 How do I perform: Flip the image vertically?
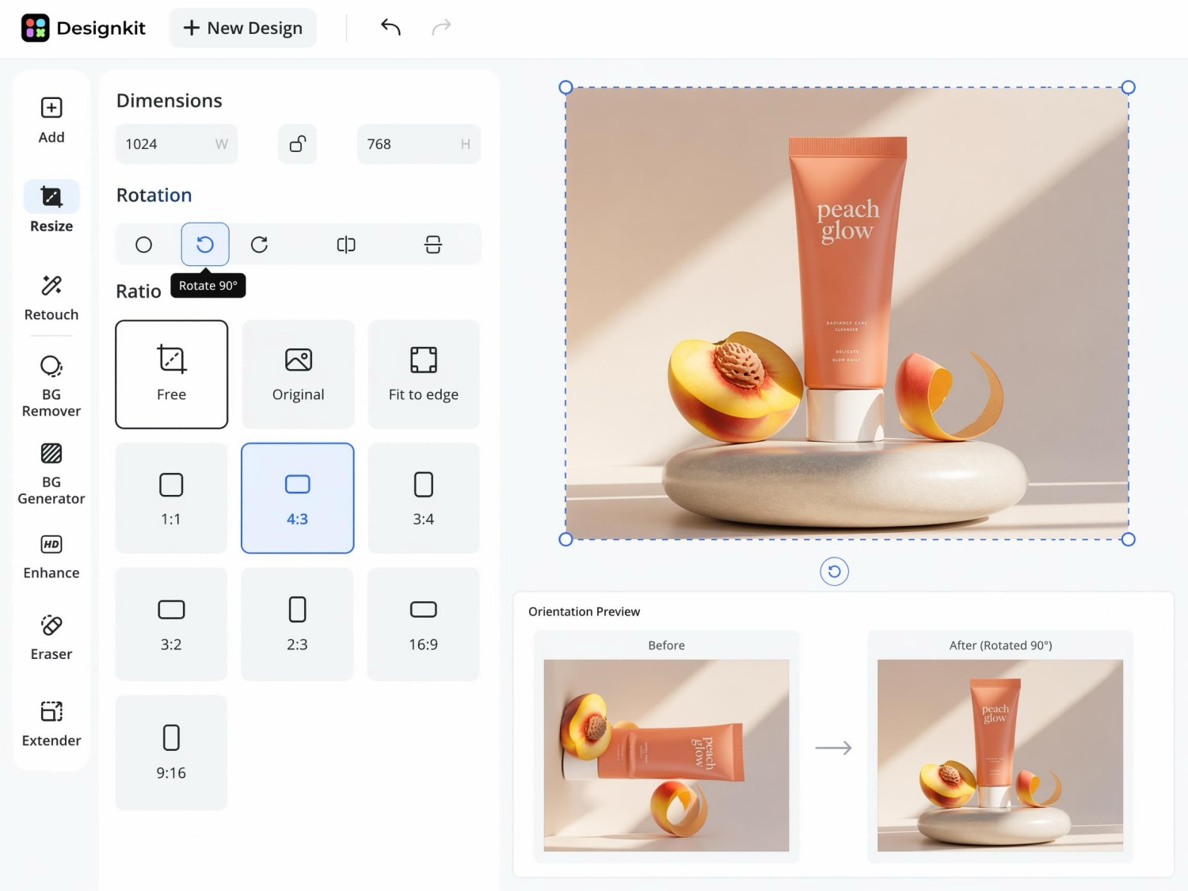pyautogui.click(x=432, y=244)
